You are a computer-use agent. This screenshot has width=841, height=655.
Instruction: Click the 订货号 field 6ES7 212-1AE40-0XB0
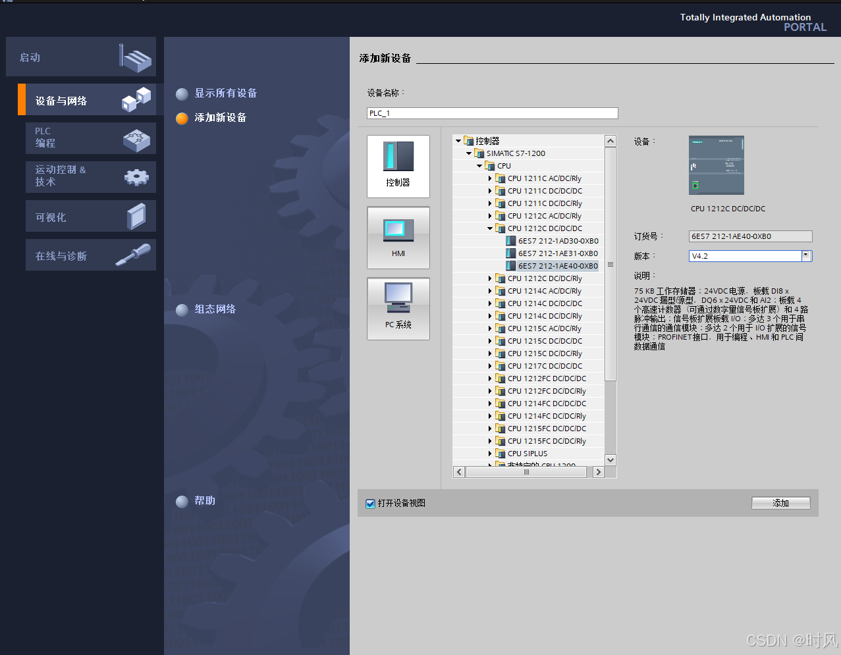click(x=751, y=236)
